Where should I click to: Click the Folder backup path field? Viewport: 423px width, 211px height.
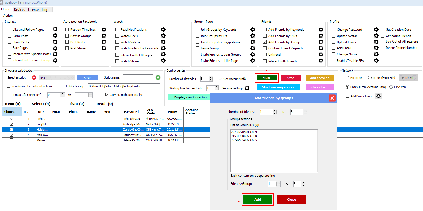tap(124, 86)
